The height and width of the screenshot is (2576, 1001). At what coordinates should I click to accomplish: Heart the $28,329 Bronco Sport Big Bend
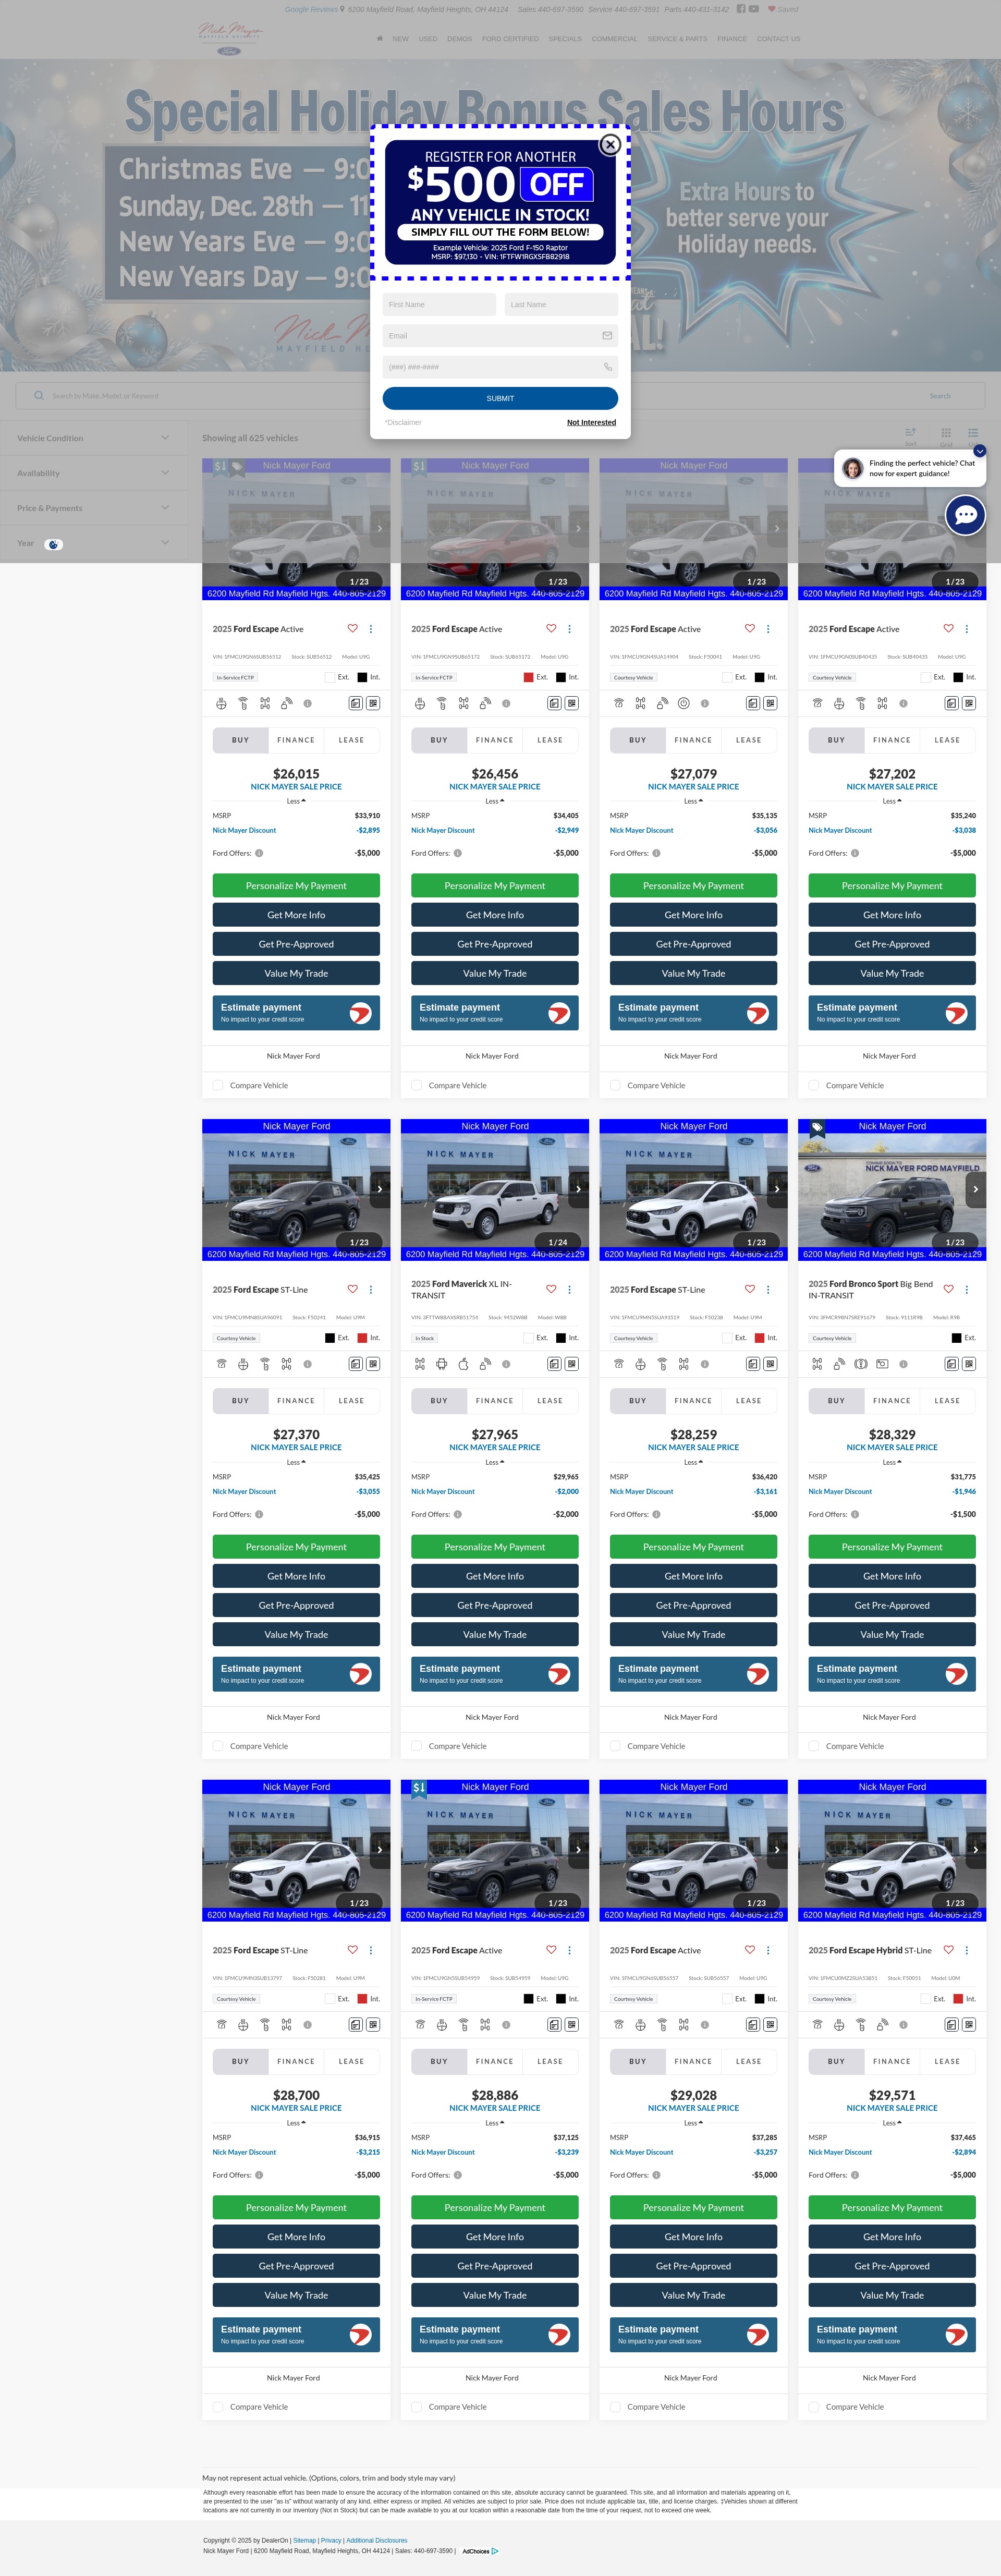click(948, 1289)
